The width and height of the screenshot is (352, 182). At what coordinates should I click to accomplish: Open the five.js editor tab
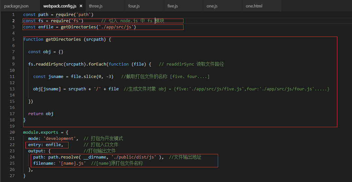pyautogui.click(x=172, y=6)
